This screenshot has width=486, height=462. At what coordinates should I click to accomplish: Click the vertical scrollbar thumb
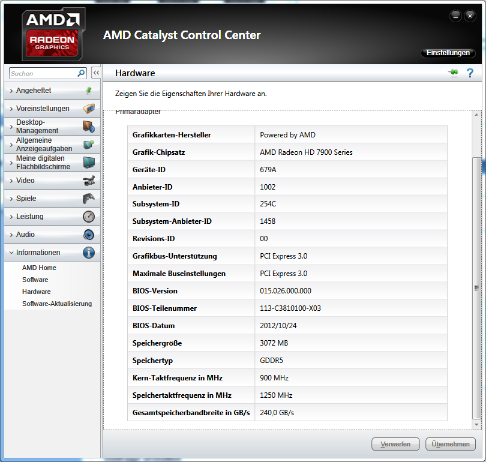(476, 288)
